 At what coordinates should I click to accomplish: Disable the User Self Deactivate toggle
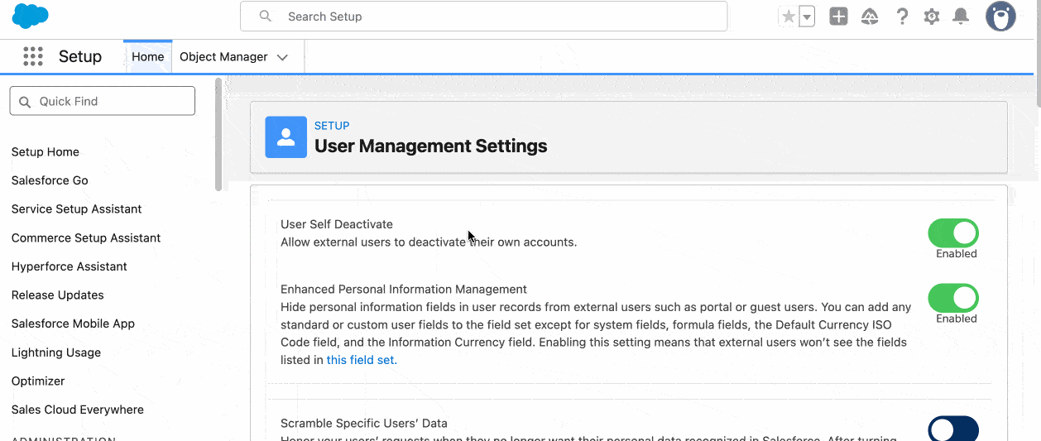[x=953, y=233]
